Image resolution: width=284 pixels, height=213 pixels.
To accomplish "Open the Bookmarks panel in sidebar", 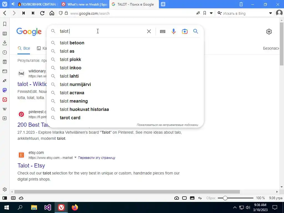I will 5,24.
